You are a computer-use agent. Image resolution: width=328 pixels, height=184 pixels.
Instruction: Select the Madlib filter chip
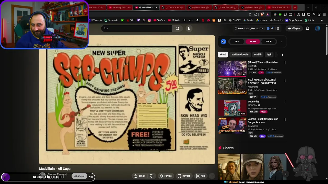pyautogui.click(x=258, y=54)
